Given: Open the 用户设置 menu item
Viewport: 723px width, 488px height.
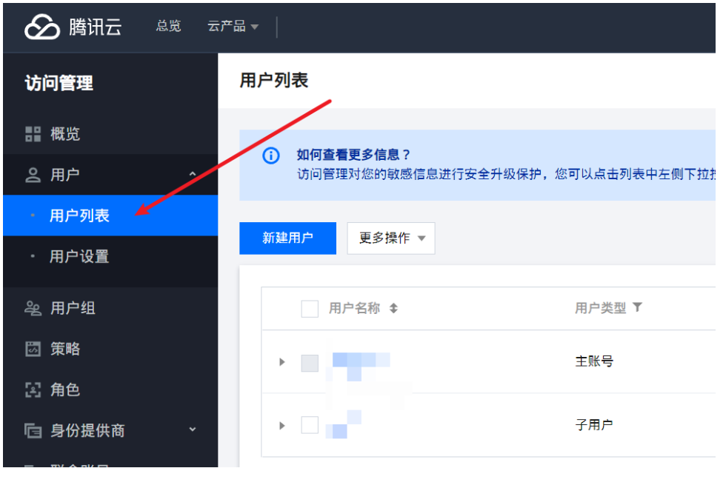Looking at the screenshot, I should 110,257.
